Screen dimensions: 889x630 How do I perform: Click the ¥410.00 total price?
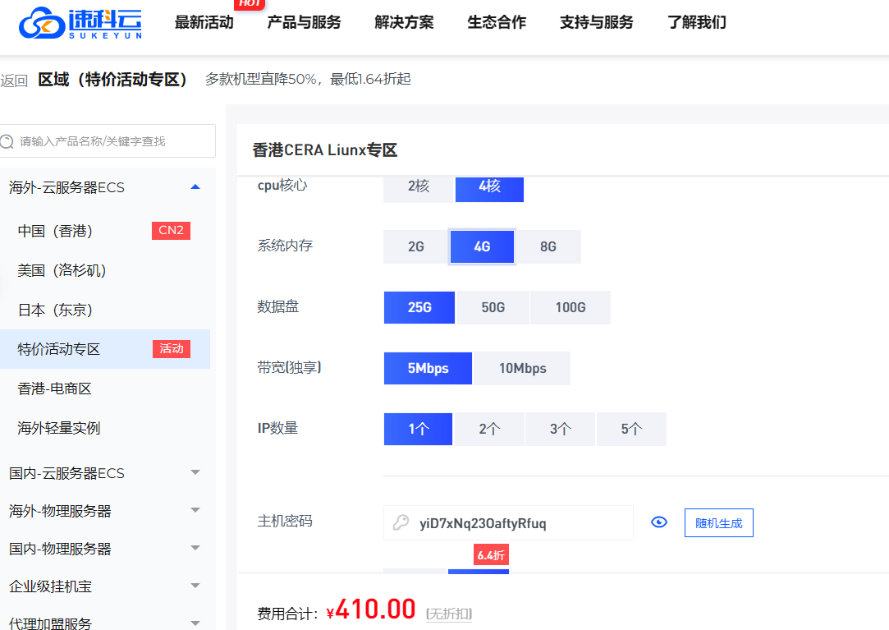point(371,610)
